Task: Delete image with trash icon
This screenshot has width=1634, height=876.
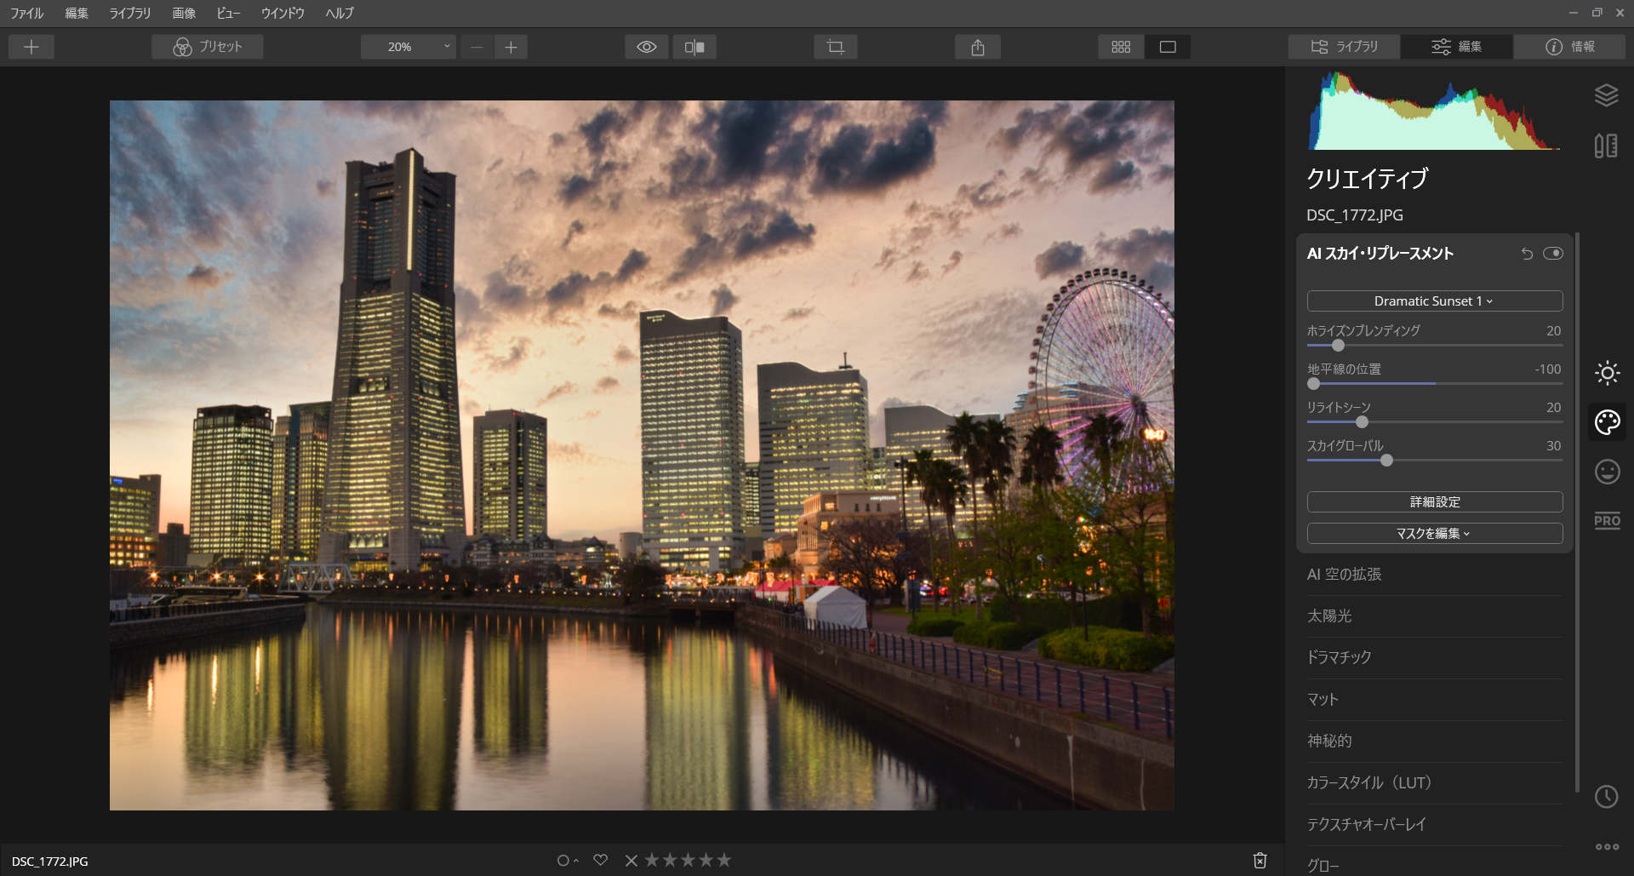Action: coord(1260,861)
